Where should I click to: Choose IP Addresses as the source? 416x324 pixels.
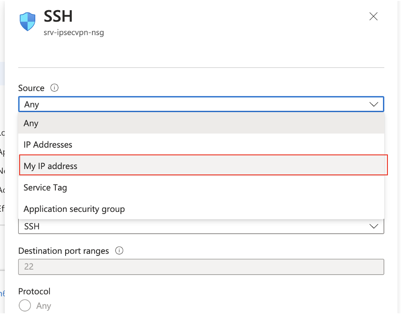[x=201, y=145]
